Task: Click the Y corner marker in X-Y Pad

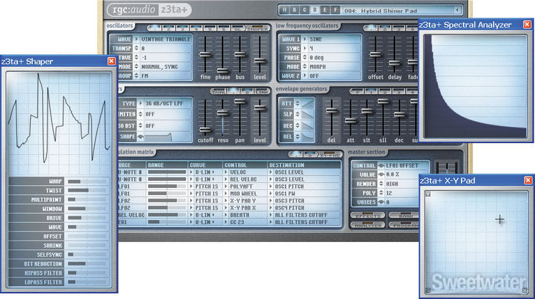Action: 428,194
